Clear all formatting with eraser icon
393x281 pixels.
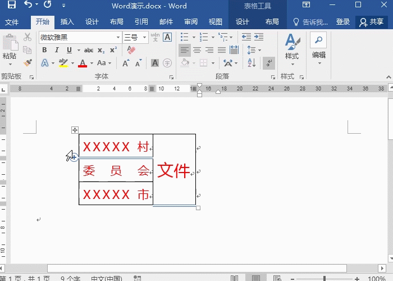[x=131, y=50]
